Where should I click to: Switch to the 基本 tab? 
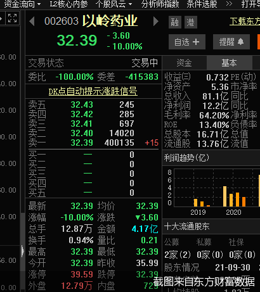click(x=229, y=63)
